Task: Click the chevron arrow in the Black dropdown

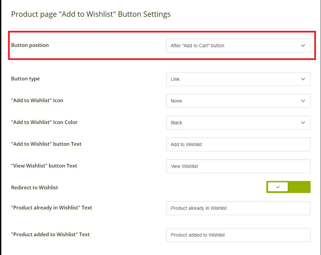Action: click(x=303, y=123)
